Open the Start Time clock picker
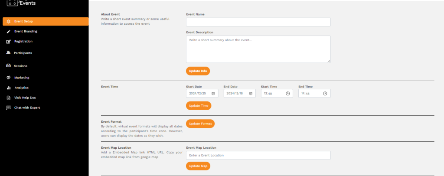The width and height of the screenshot is (444, 176). point(287,93)
